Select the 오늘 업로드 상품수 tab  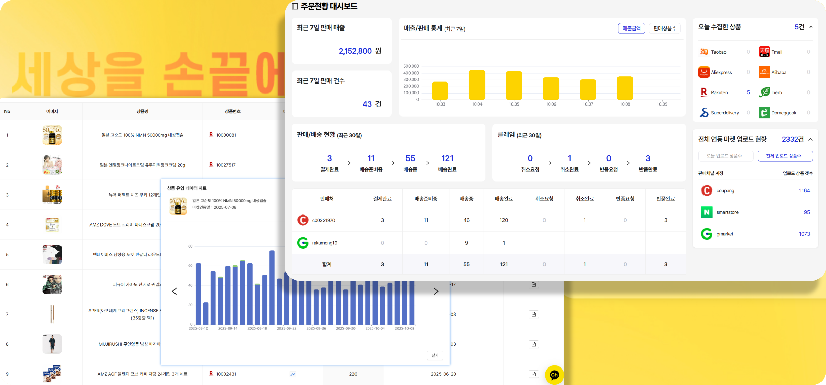[726, 156]
